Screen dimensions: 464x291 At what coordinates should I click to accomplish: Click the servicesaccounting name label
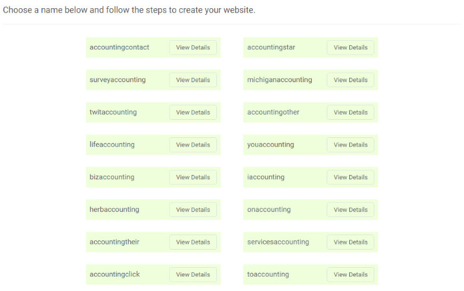[278, 242]
